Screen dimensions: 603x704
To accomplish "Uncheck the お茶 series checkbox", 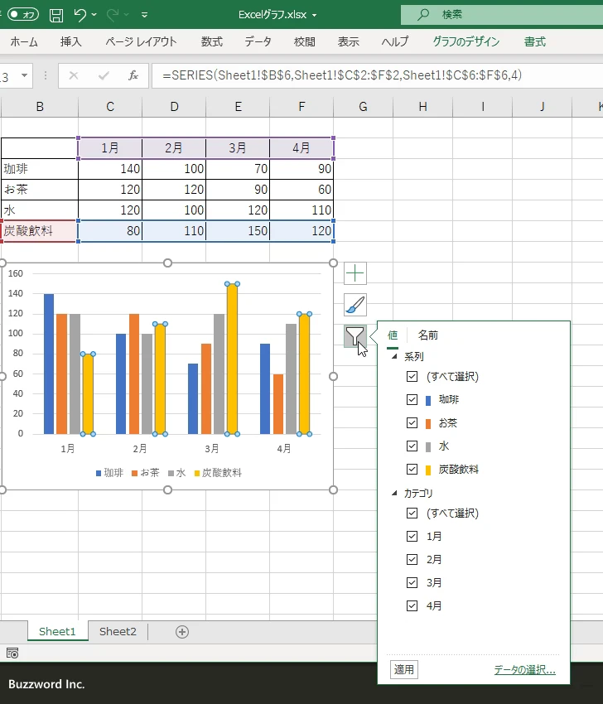I will pos(412,423).
